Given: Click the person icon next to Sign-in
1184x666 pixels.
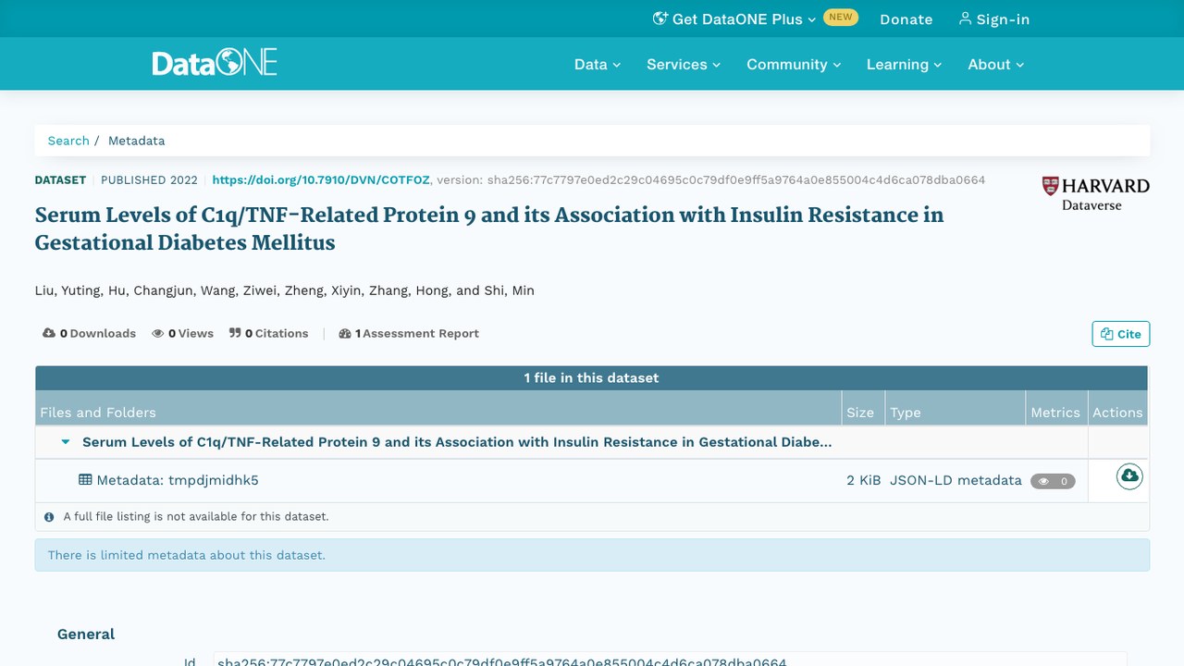Looking at the screenshot, I should [965, 18].
